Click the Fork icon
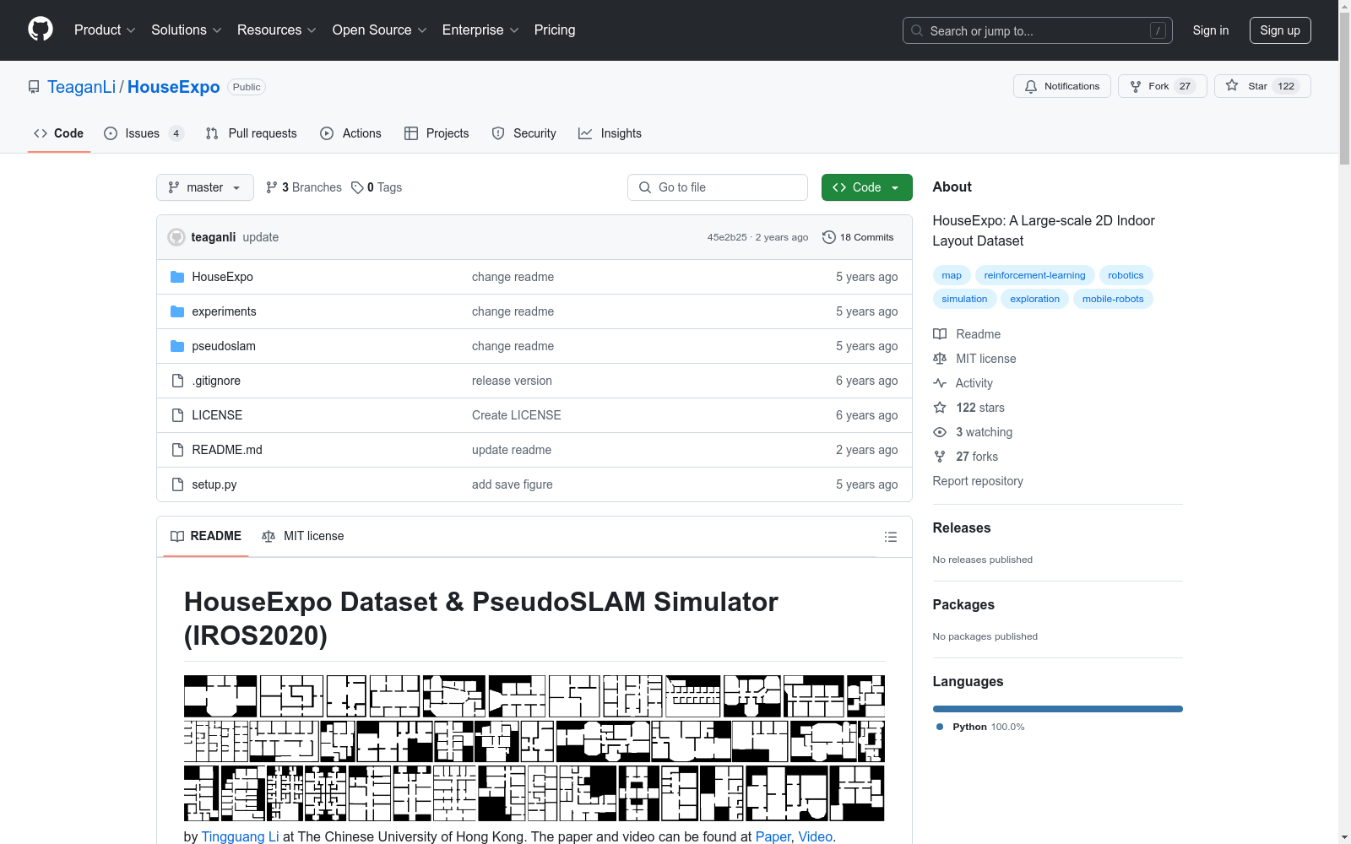The image size is (1351, 844). click(1136, 86)
